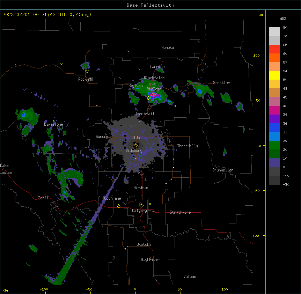Select the radar site diamond between Olds and Didsbury
301x294 pixels.
point(135,146)
